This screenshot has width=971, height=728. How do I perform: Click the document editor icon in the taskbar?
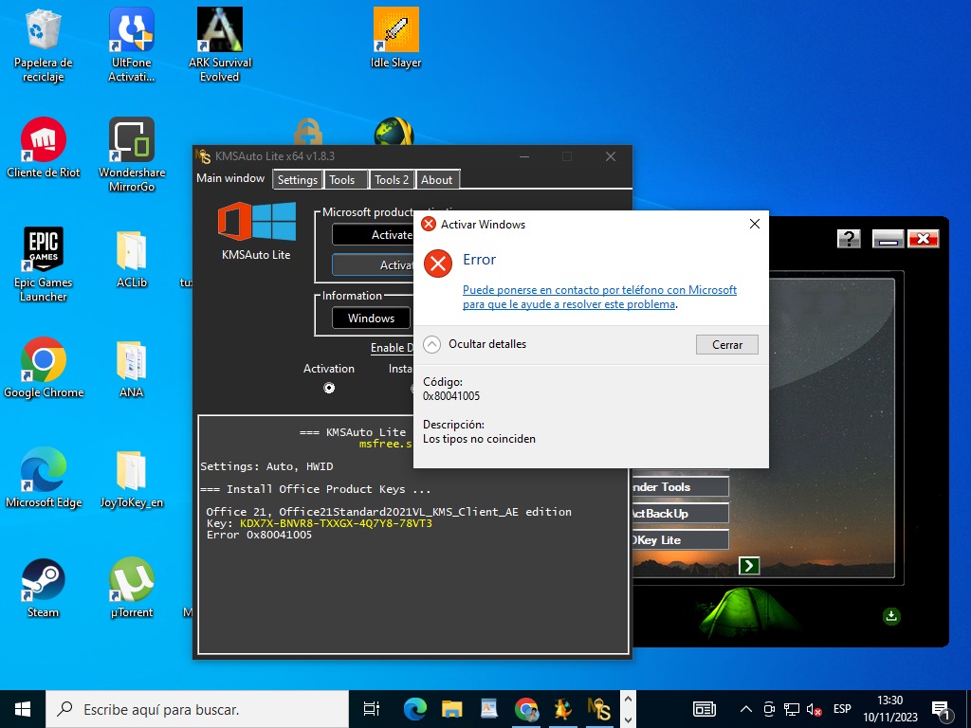(489, 709)
